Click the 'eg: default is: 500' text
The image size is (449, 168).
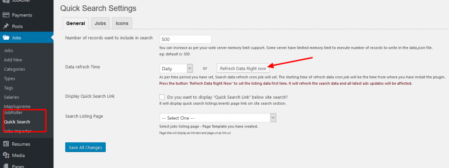175,54
